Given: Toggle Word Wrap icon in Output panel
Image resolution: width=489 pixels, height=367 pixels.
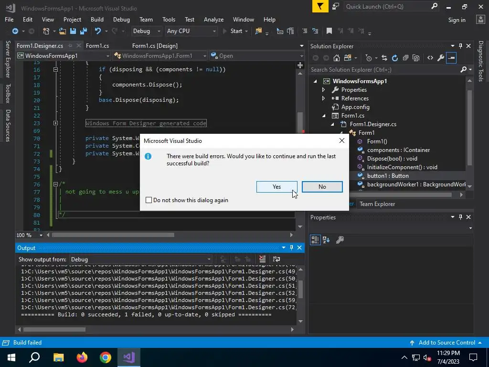Looking at the screenshot, I should click(x=276, y=259).
